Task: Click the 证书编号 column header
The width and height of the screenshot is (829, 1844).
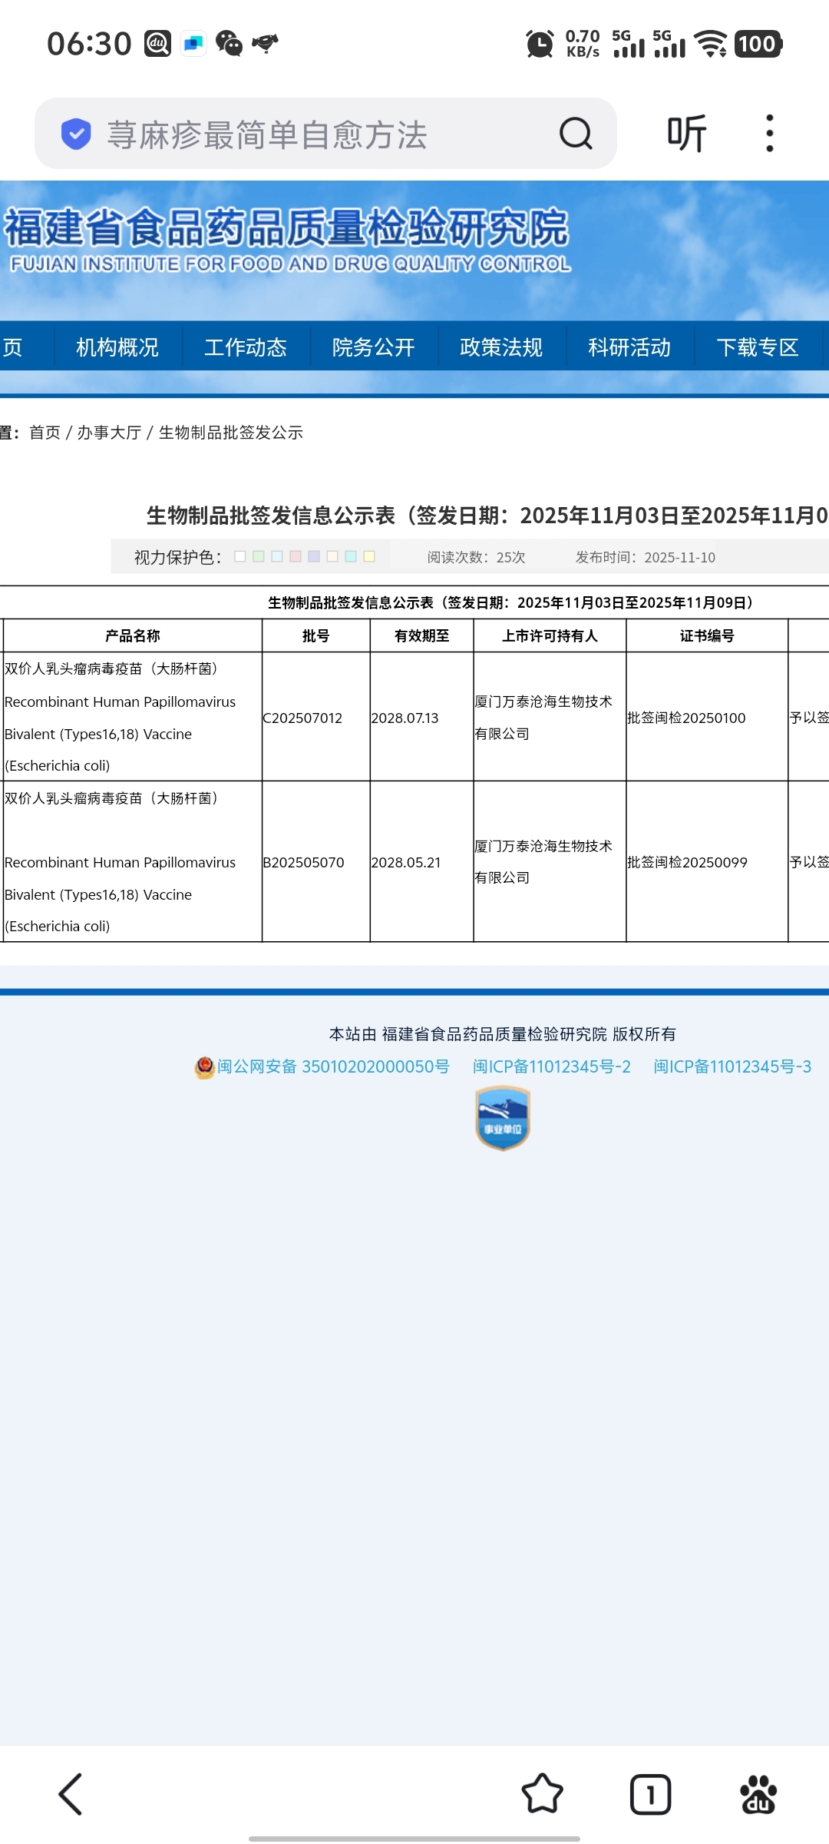Action: click(x=707, y=635)
